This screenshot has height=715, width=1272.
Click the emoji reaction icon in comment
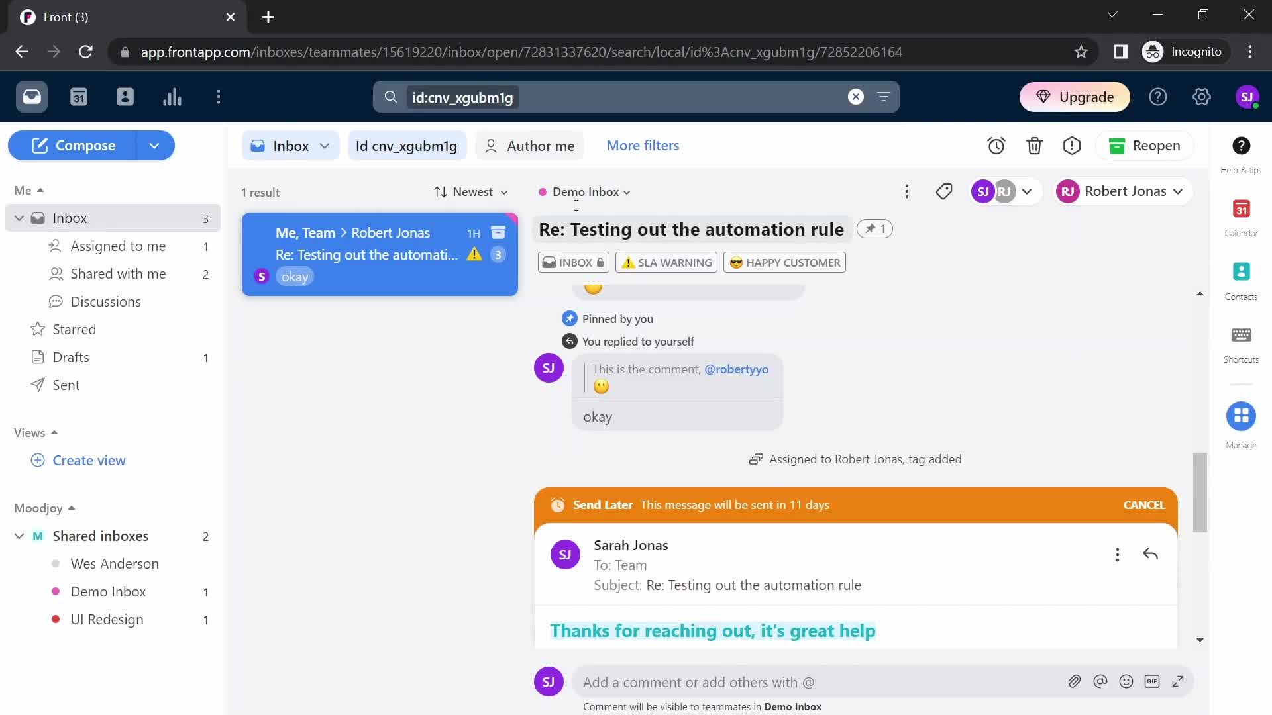pos(1126,681)
